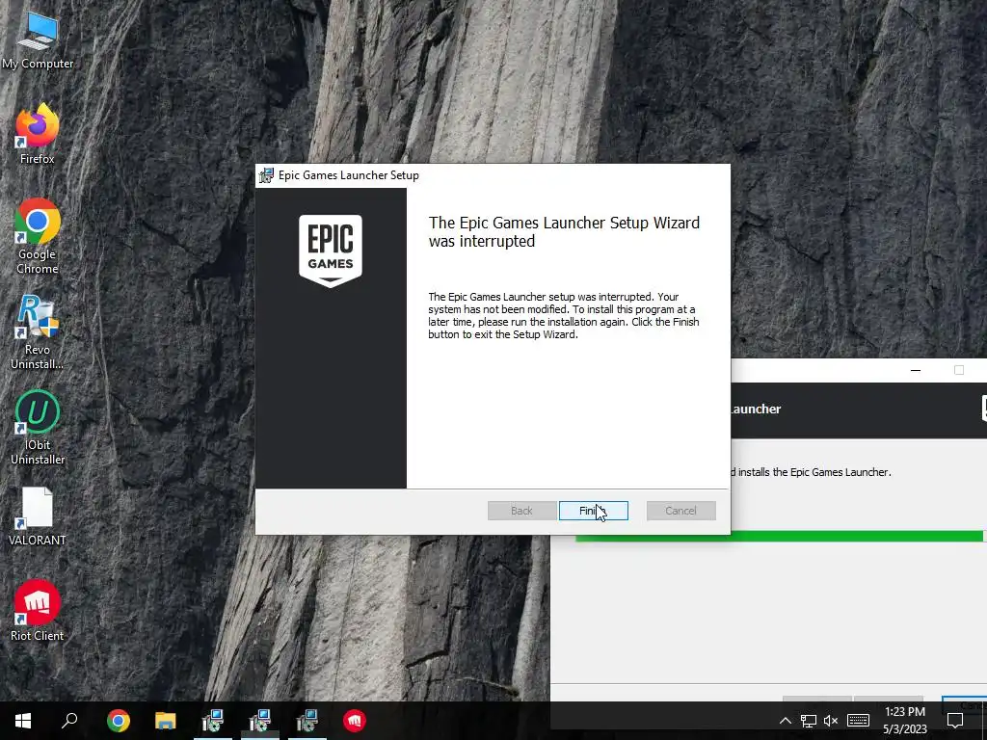Select the VALORANT desktop shortcut
The width and height of the screenshot is (987, 740).
38,516
